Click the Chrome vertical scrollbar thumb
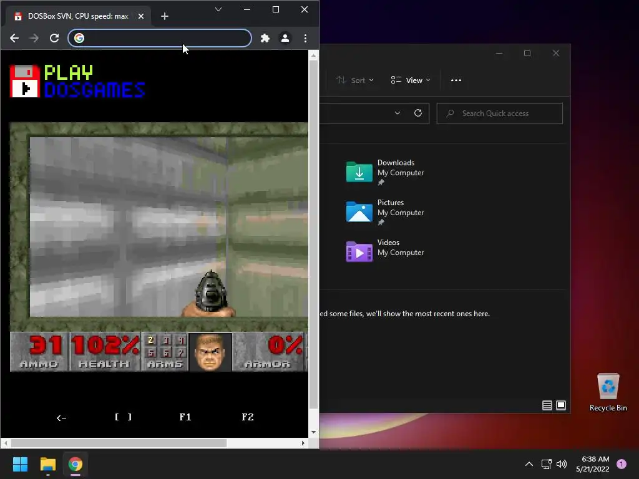Screen dimensions: 639x479 tap(313, 235)
